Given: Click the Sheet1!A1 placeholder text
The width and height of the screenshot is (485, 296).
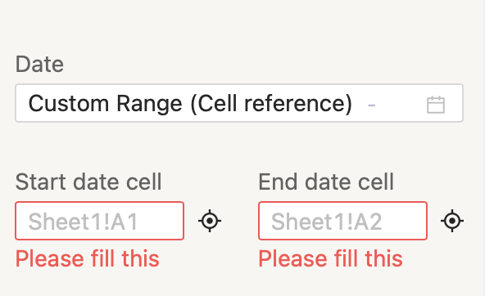Looking at the screenshot, I should (x=83, y=222).
